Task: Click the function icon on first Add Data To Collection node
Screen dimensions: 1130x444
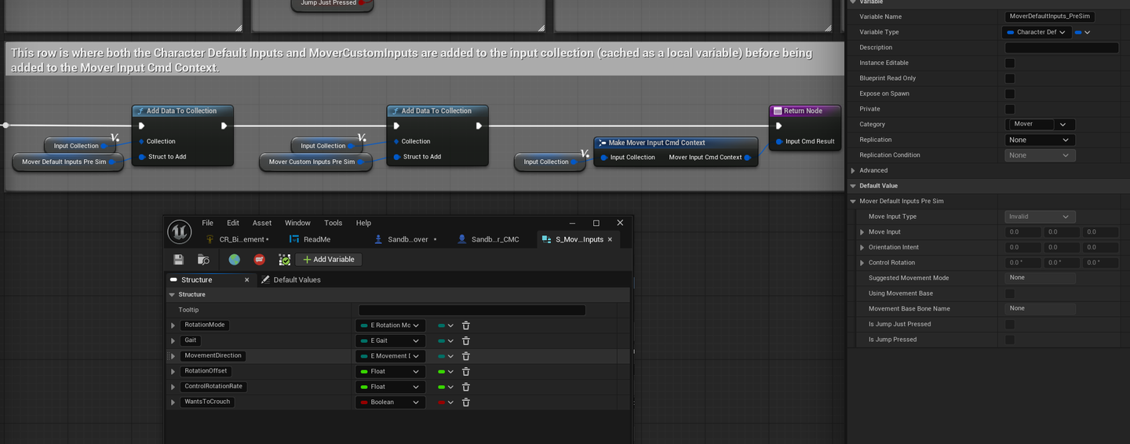Action: coord(140,111)
